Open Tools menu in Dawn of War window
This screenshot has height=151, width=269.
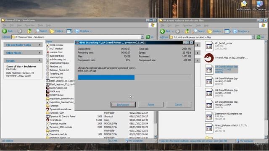40,25
